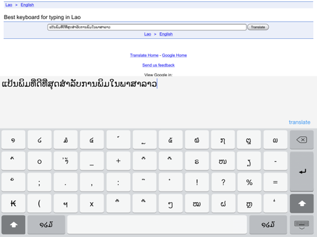Tap the Lao letter ຣ key
Viewport: 317px width, 237px height.
(197, 161)
